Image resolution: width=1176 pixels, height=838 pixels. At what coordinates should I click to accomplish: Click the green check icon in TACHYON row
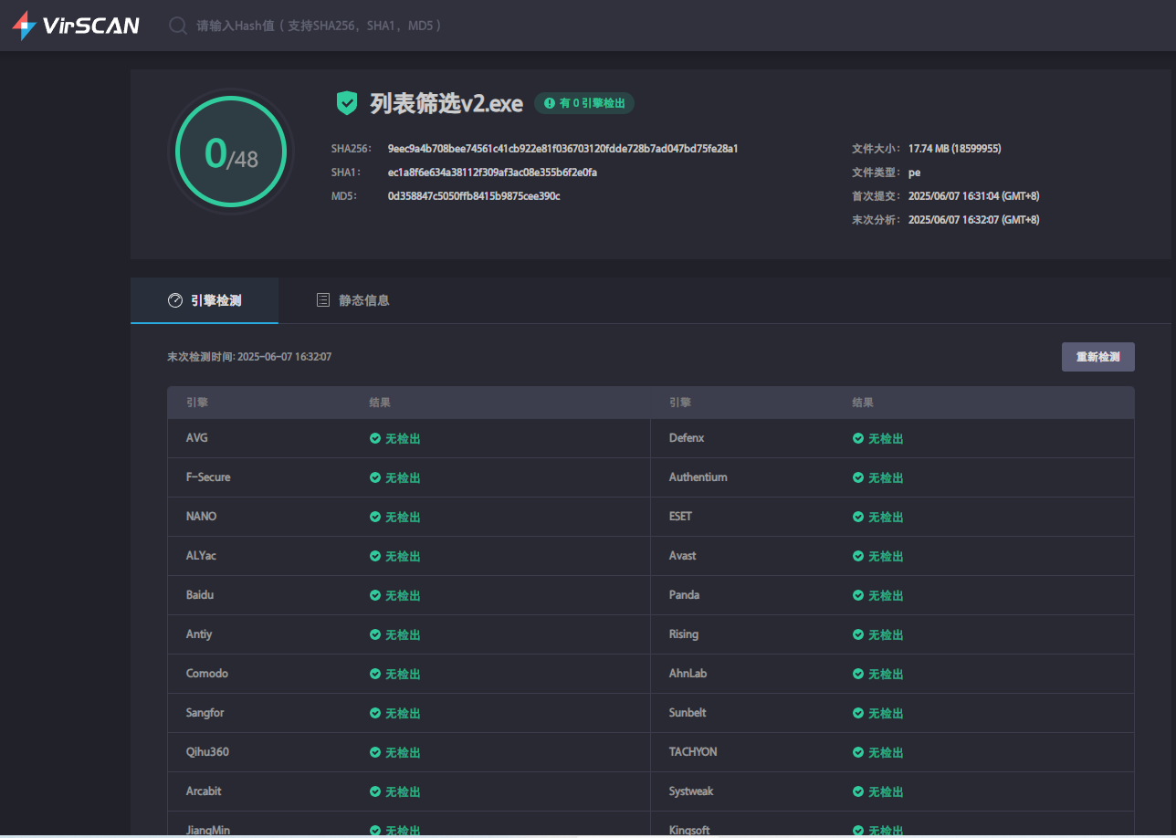click(x=858, y=752)
